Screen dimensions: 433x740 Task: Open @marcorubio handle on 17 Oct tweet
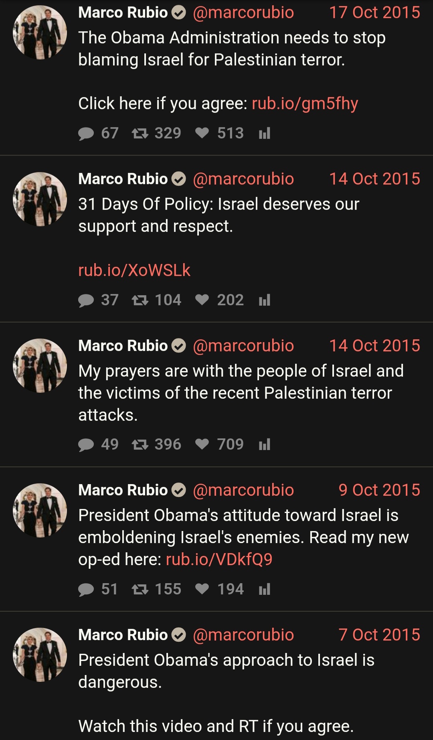click(x=243, y=12)
